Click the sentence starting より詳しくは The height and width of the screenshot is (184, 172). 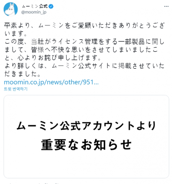click(84, 70)
